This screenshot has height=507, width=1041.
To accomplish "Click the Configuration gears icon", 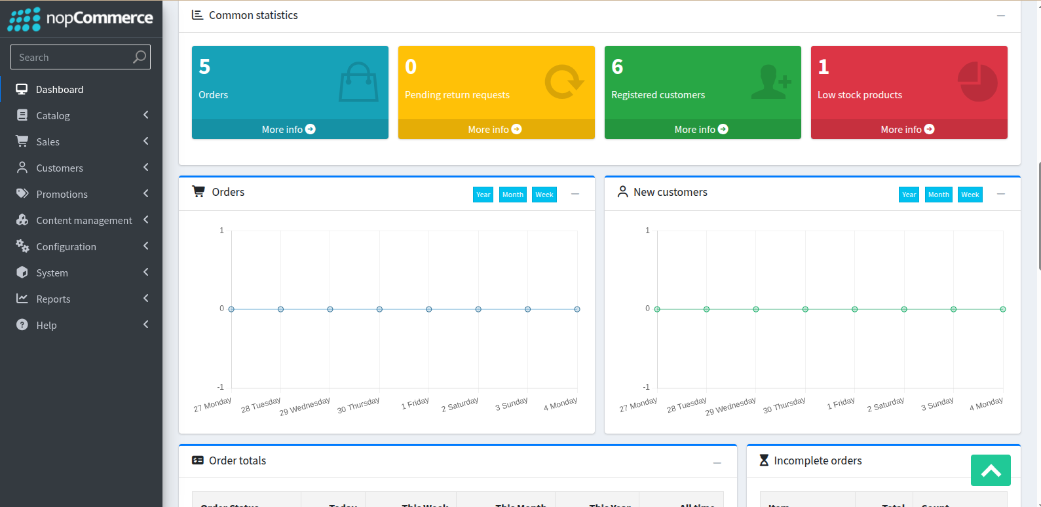I will (22, 246).
